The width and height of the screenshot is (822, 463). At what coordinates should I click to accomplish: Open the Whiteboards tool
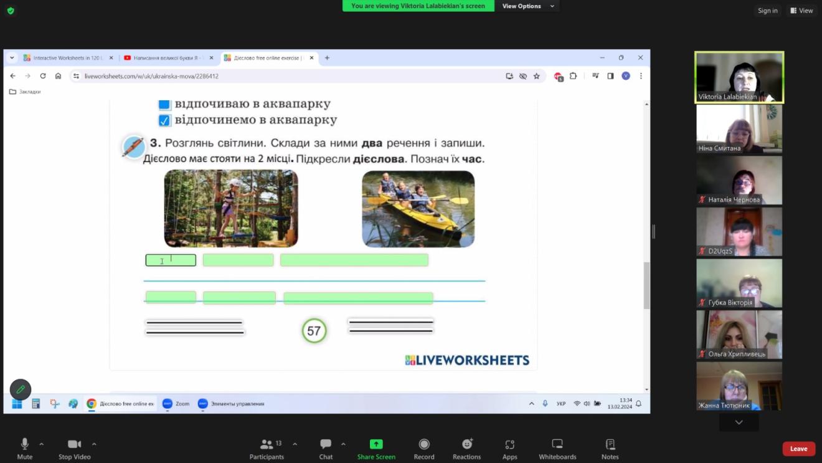557,444
